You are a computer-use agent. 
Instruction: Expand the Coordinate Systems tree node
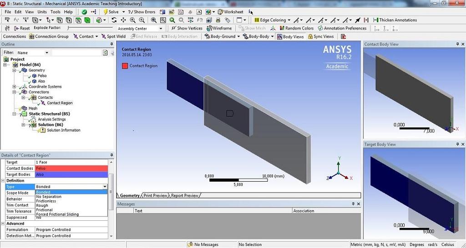coord(14,87)
